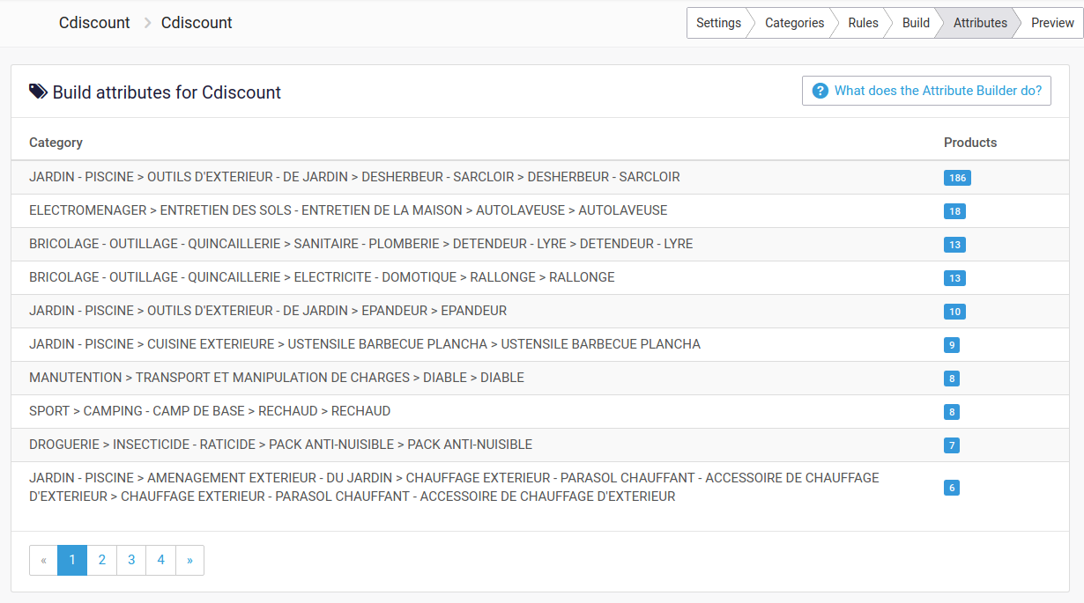Screen dimensions: 1084x603
Task: Open the AUTOLAVEUSE category row
Action: pyautogui.click(x=541, y=210)
